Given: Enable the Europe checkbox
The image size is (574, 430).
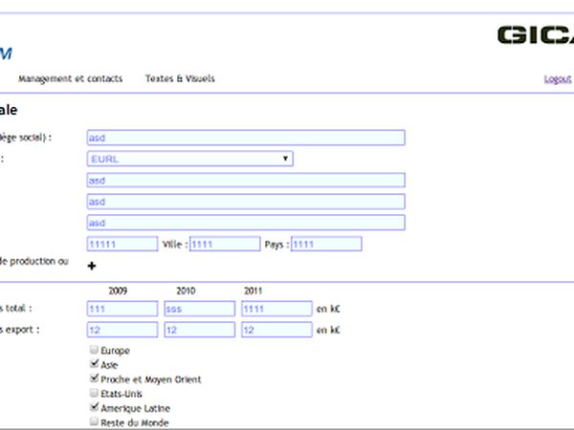Looking at the screenshot, I should (x=94, y=350).
